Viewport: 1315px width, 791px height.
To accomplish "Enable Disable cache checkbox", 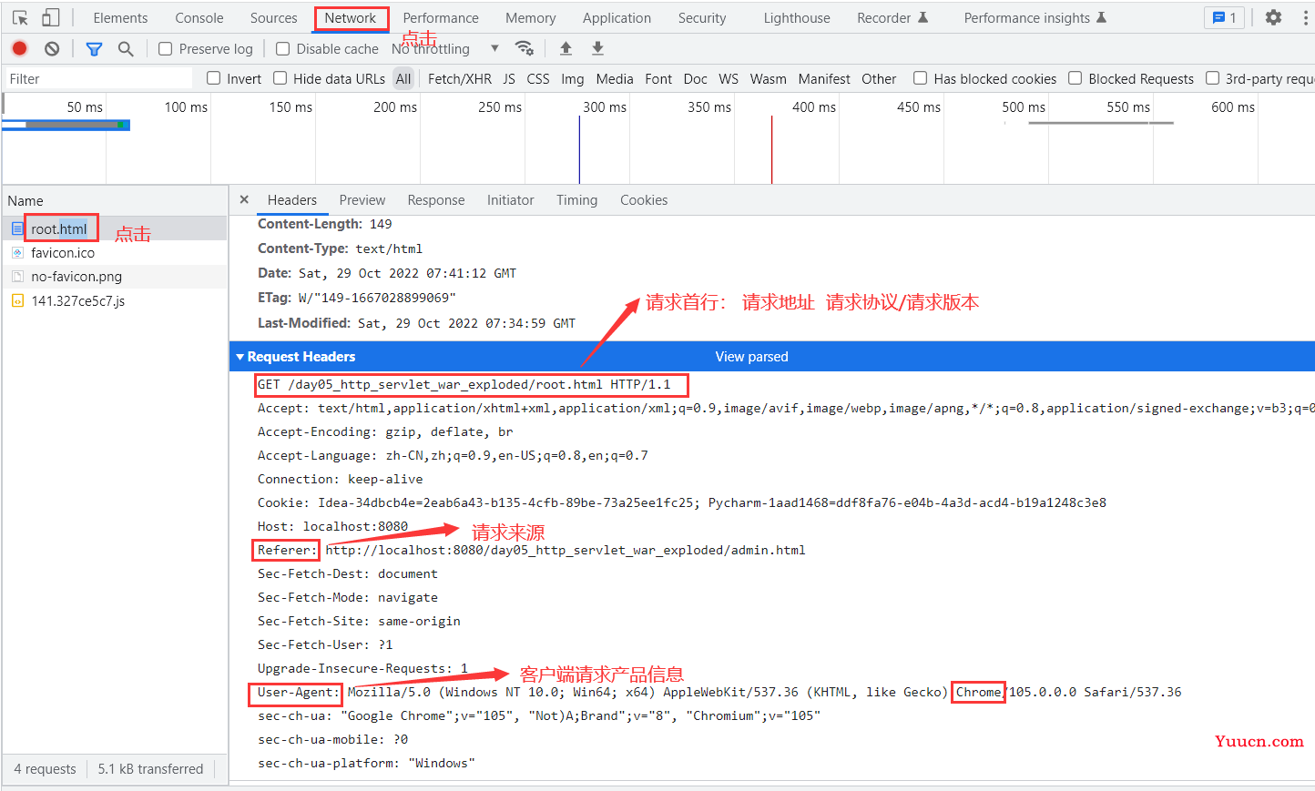I will pos(282,48).
